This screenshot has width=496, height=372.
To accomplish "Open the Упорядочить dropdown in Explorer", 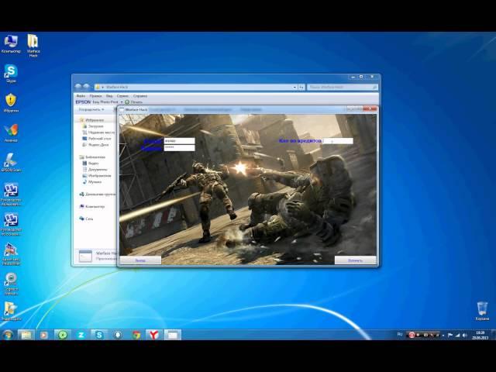I will coord(91,109).
